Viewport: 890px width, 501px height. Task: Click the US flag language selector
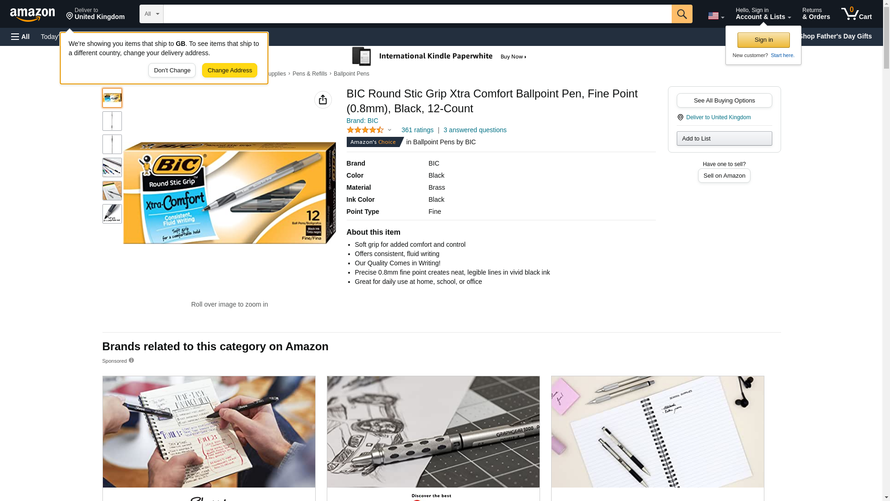pos(716,16)
